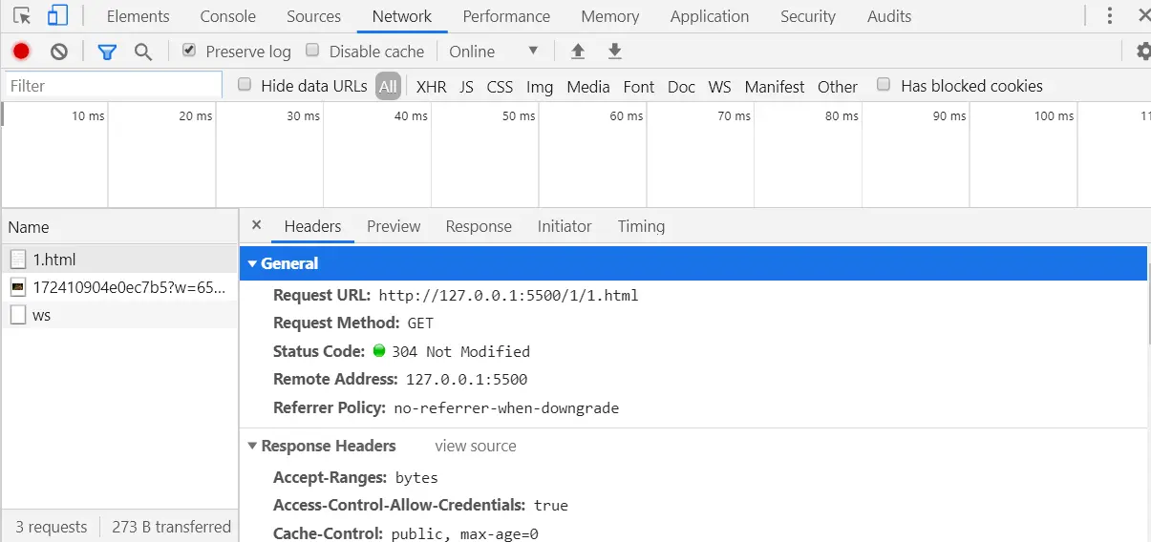Uncheck Preserve log
This screenshot has height=542, width=1151.
[x=189, y=51]
